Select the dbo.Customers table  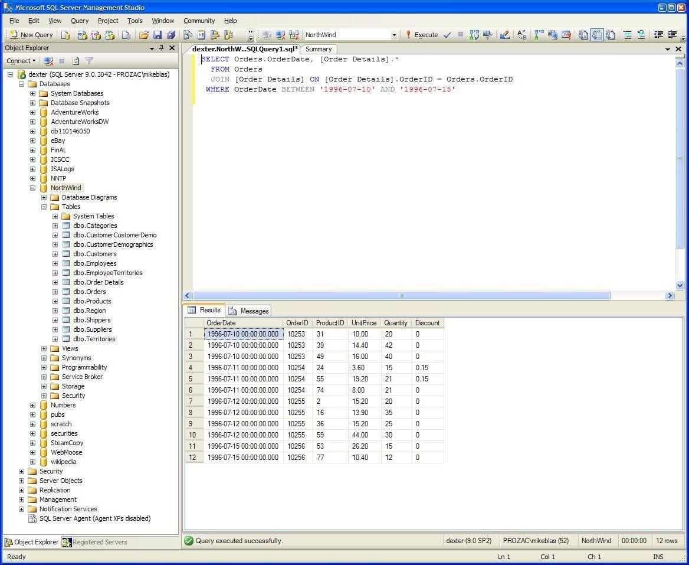click(x=94, y=254)
